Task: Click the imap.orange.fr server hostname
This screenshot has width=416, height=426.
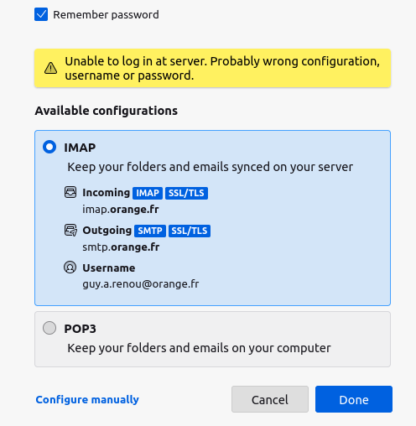Action: (121, 210)
